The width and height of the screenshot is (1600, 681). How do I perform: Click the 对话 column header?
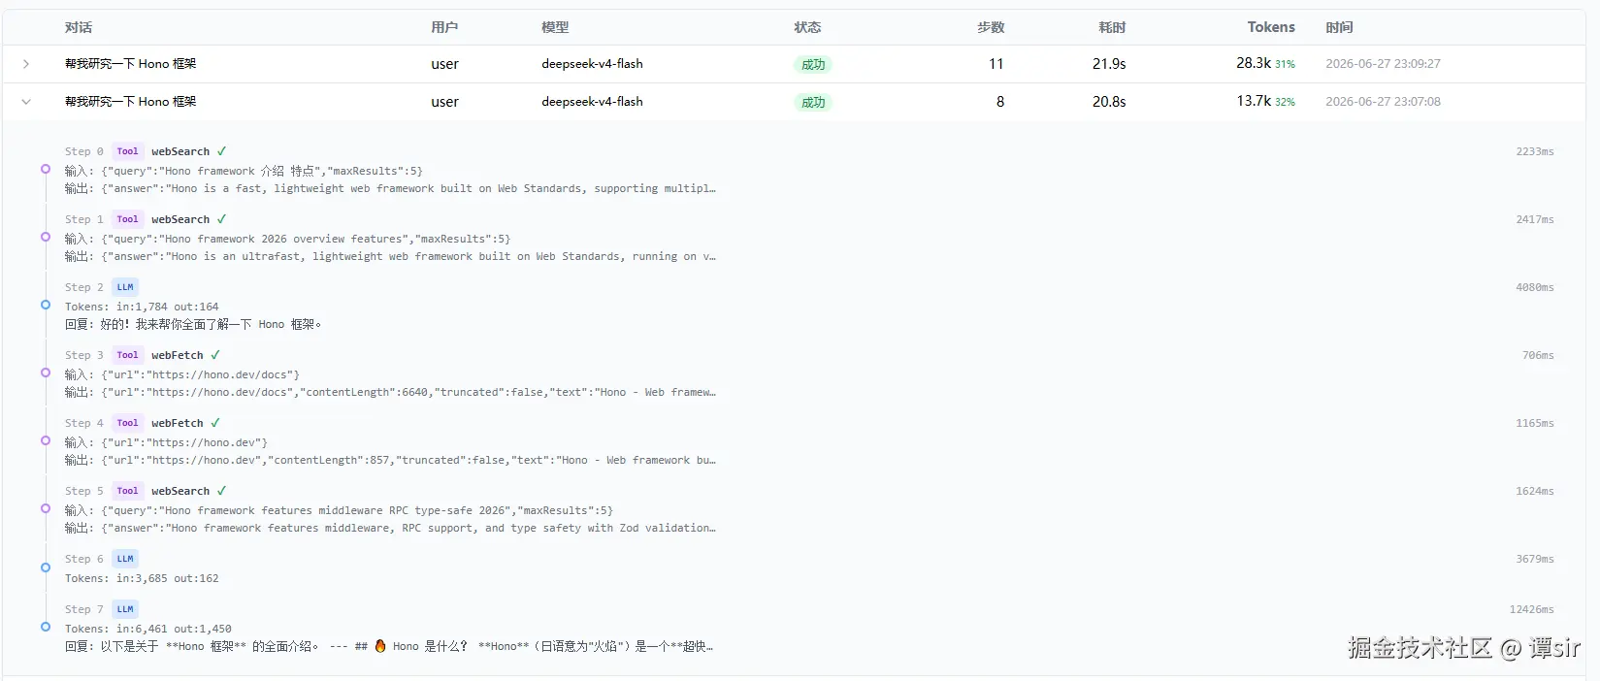tap(79, 27)
